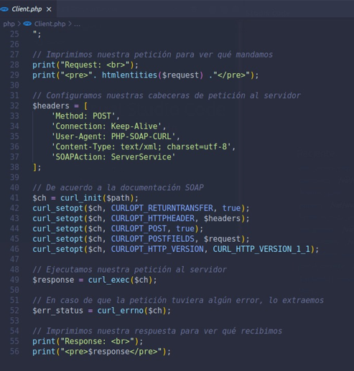Viewport: 354px width, 371px height.
Task: Close the Client.php tab
Action: coord(49,9)
